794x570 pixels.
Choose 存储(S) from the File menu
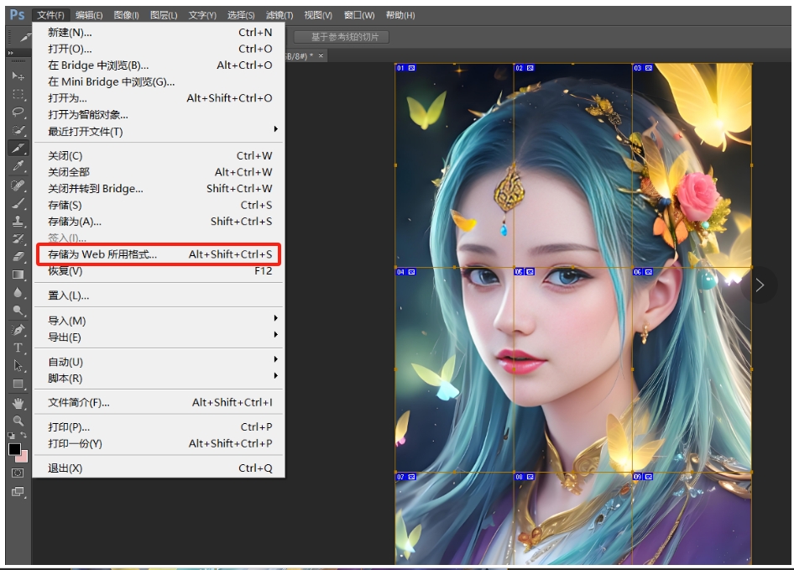coord(159,205)
